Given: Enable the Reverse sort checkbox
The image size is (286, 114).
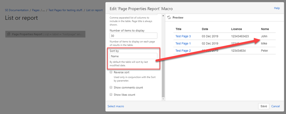Looking at the screenshot, I should click(x=111, y=72).
